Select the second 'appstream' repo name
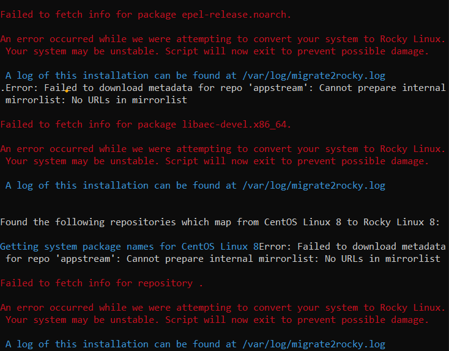The width and height of the screenshot is (449, 351). pyautogui.click(x=115, y=259)
